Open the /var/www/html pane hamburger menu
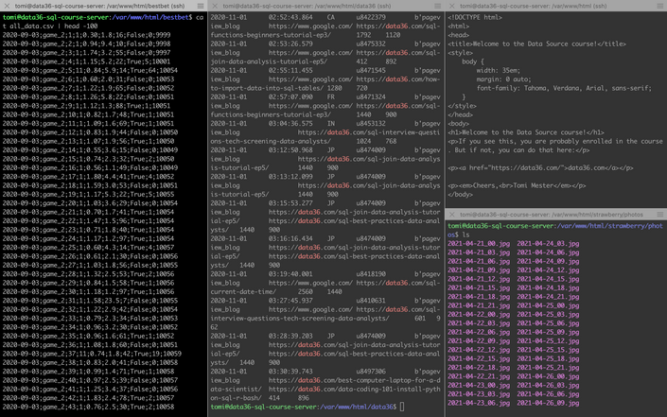Screen dimensions: 667x417 pos(659,6)
